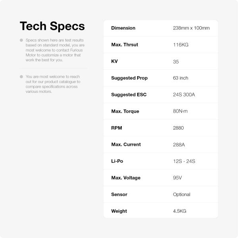Select the KV row label
The width and height of the screenshot is (238, 238).
114,61
